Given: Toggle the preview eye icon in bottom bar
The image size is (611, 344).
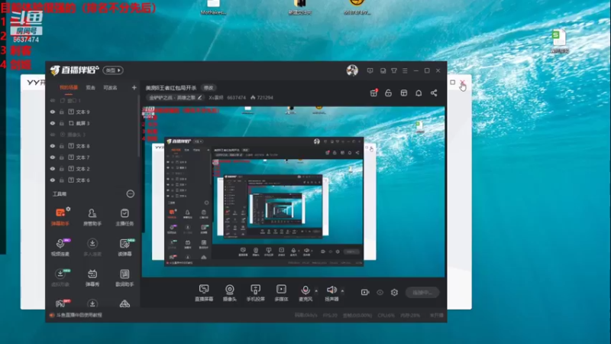Looking at the screenshot, I should tap(380, 292).
